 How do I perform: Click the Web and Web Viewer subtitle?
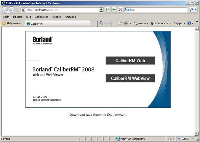pos(48,75)
